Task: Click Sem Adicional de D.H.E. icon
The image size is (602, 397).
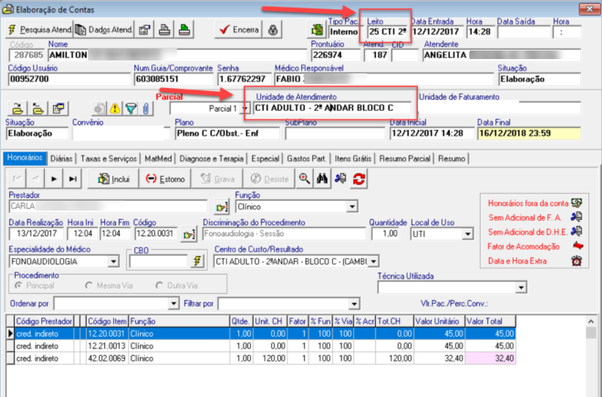Action: click(x=576, y=231)
